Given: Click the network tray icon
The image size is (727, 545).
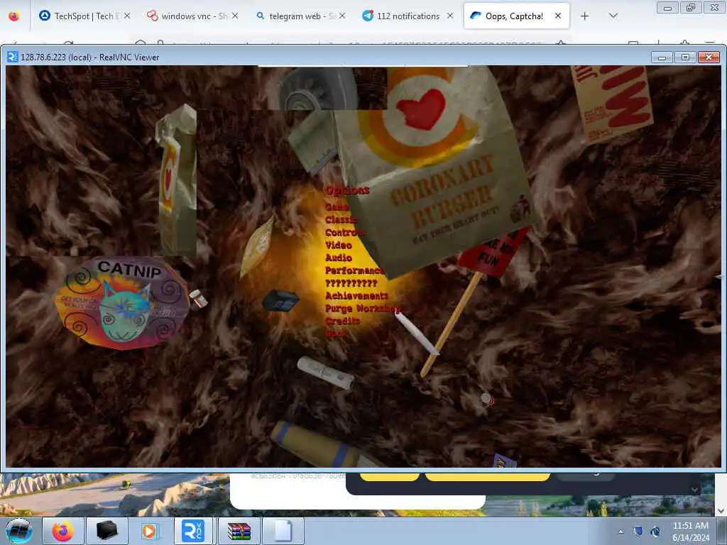Looking at the screenshot, I should (655, 532).
